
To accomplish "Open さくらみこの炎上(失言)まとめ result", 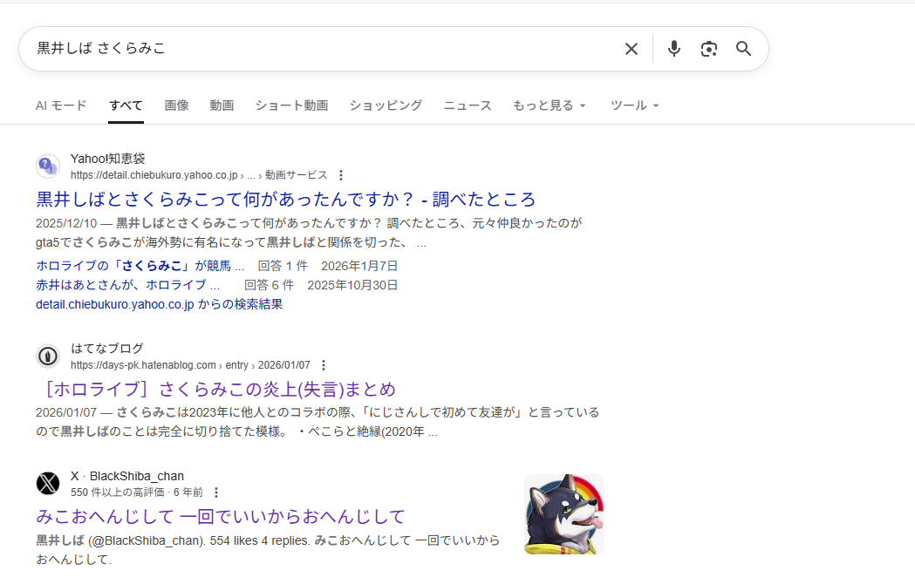I will click(x=215, y=389).
